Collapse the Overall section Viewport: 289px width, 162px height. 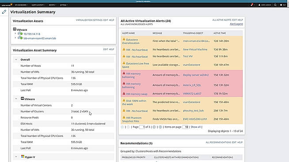[16, 59]
